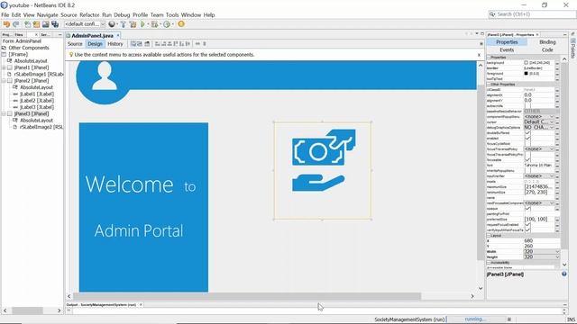Viewport: 577px width, 324px height.
Task: Click the Preview Design icon
Action: 147,44
